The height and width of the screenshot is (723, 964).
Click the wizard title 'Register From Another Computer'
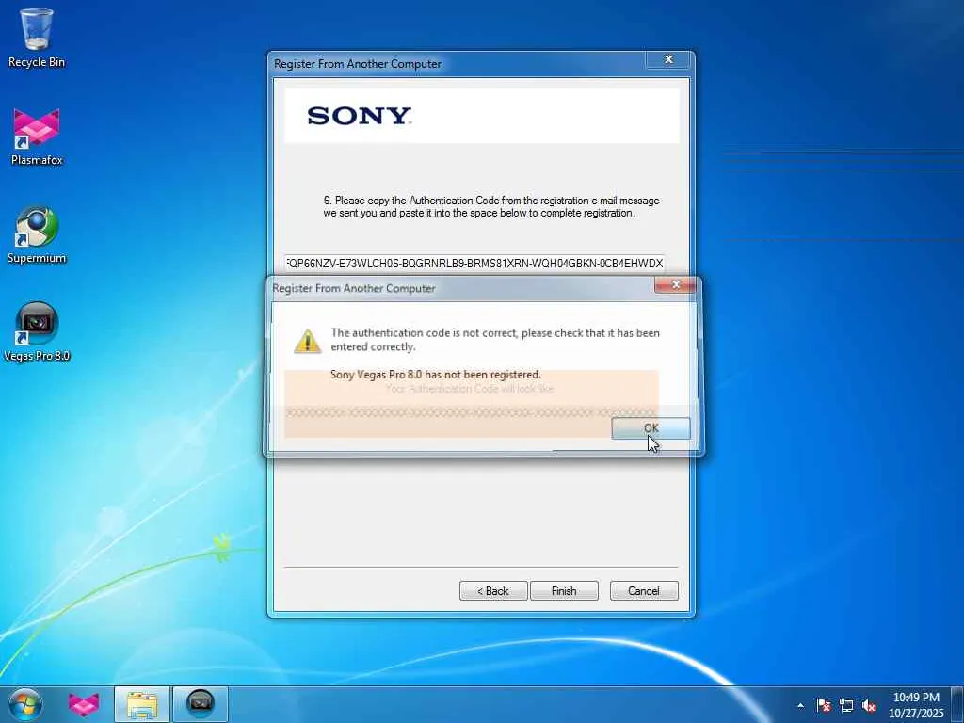coord(357,64)
